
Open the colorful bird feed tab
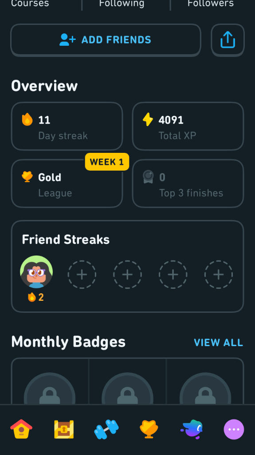point(192,429)
